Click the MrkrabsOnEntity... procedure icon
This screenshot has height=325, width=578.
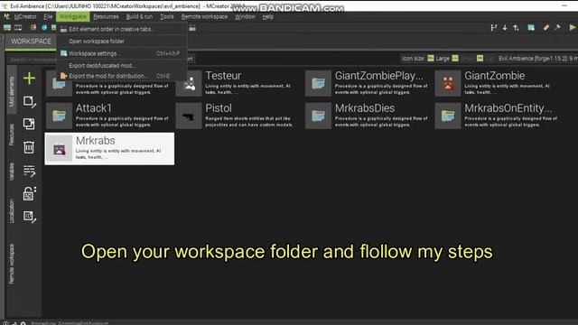(448, 116)
